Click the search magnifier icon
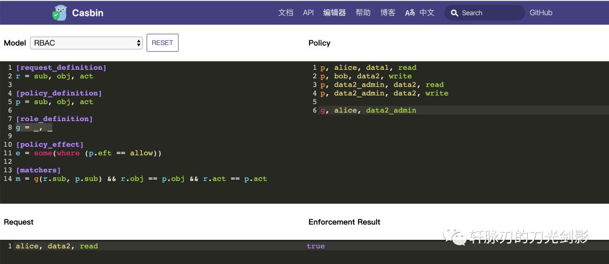Image resolution: width=609 pixels, height=264 pixels. pyautogui.click(x=454, y=13)
